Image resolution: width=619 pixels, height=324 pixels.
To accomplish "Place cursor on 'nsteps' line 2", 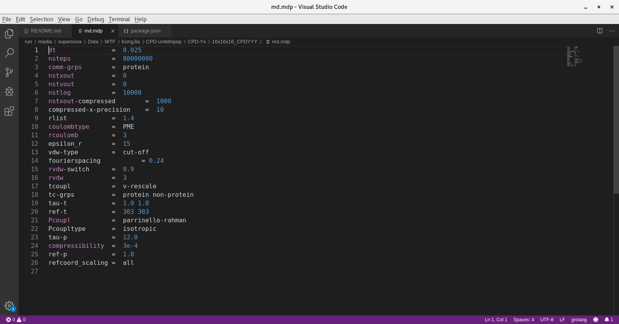I will coord(60,59).
